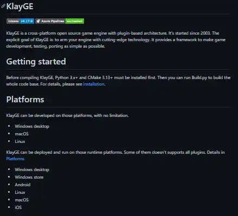Select Linux in runtime platforms list
Viewport: 238px width, 216px height.
[20, 192]
